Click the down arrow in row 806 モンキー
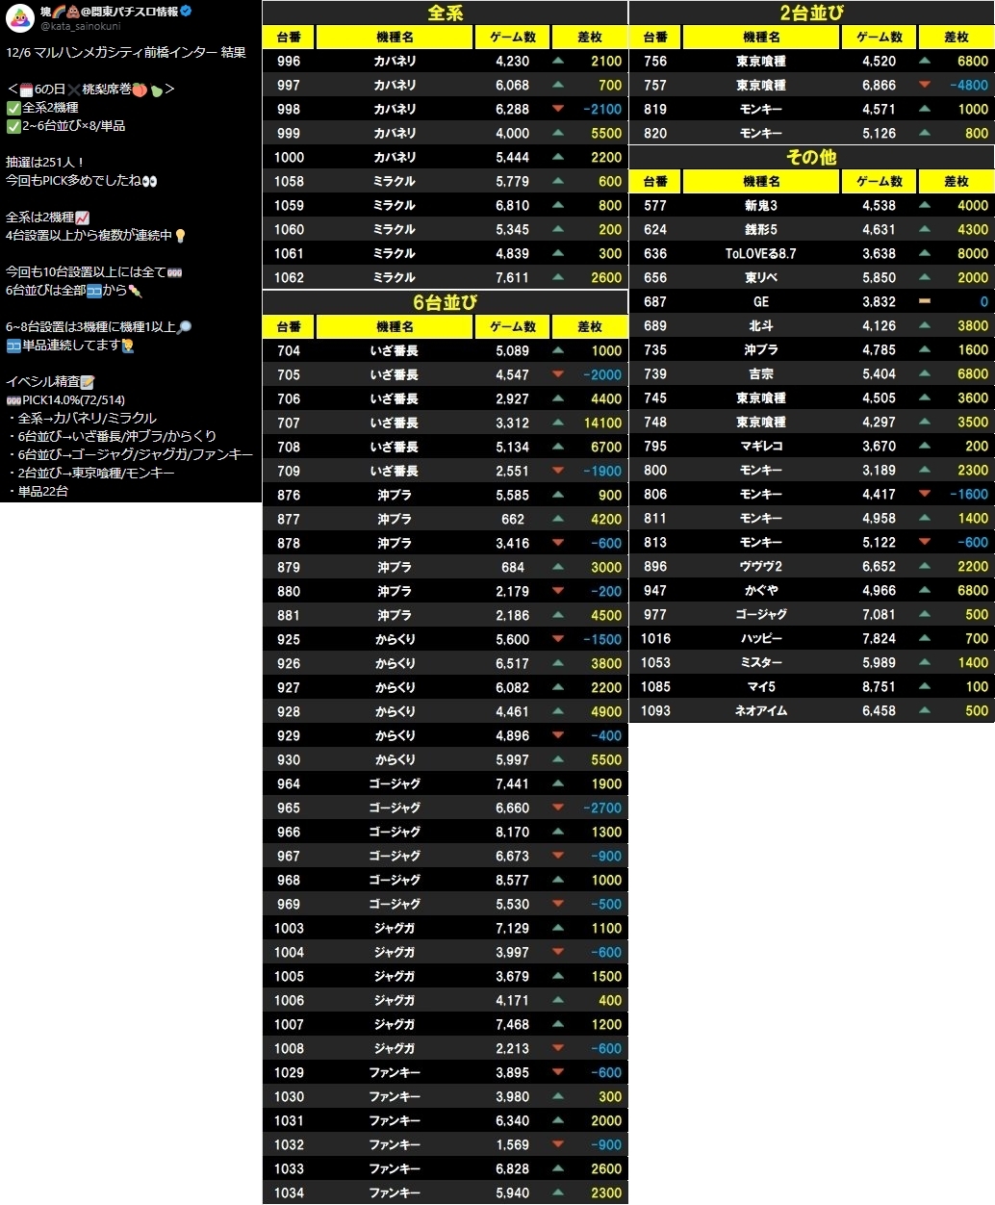This screenshot has height=1205, width=995. [925, 494]
